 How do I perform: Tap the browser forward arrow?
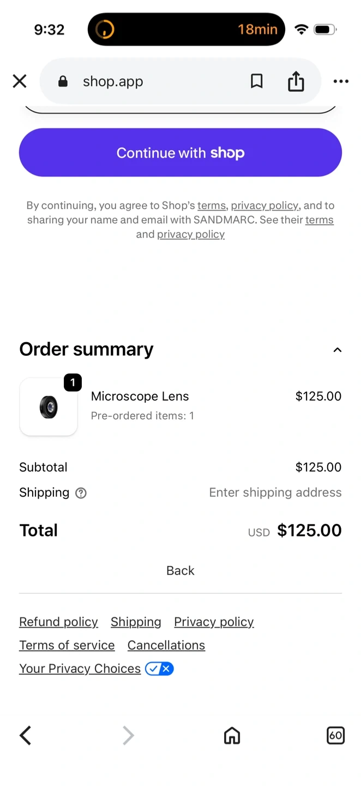[128, 735]
